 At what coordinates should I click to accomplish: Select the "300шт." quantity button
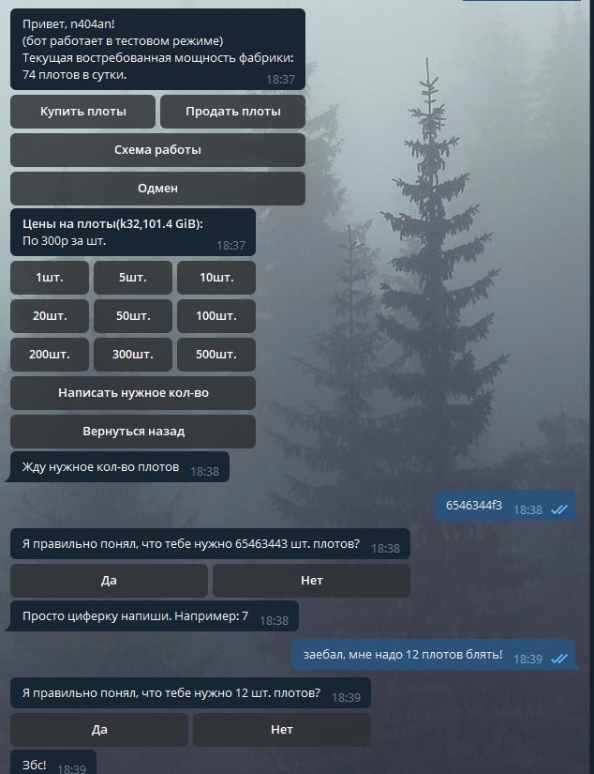point(133,355)
